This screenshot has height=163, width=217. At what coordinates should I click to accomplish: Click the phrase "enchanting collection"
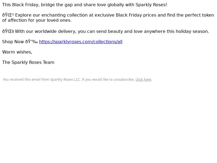[x=65, y=15]
